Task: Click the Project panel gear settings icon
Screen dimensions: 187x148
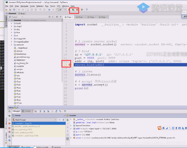Action: 57,17
